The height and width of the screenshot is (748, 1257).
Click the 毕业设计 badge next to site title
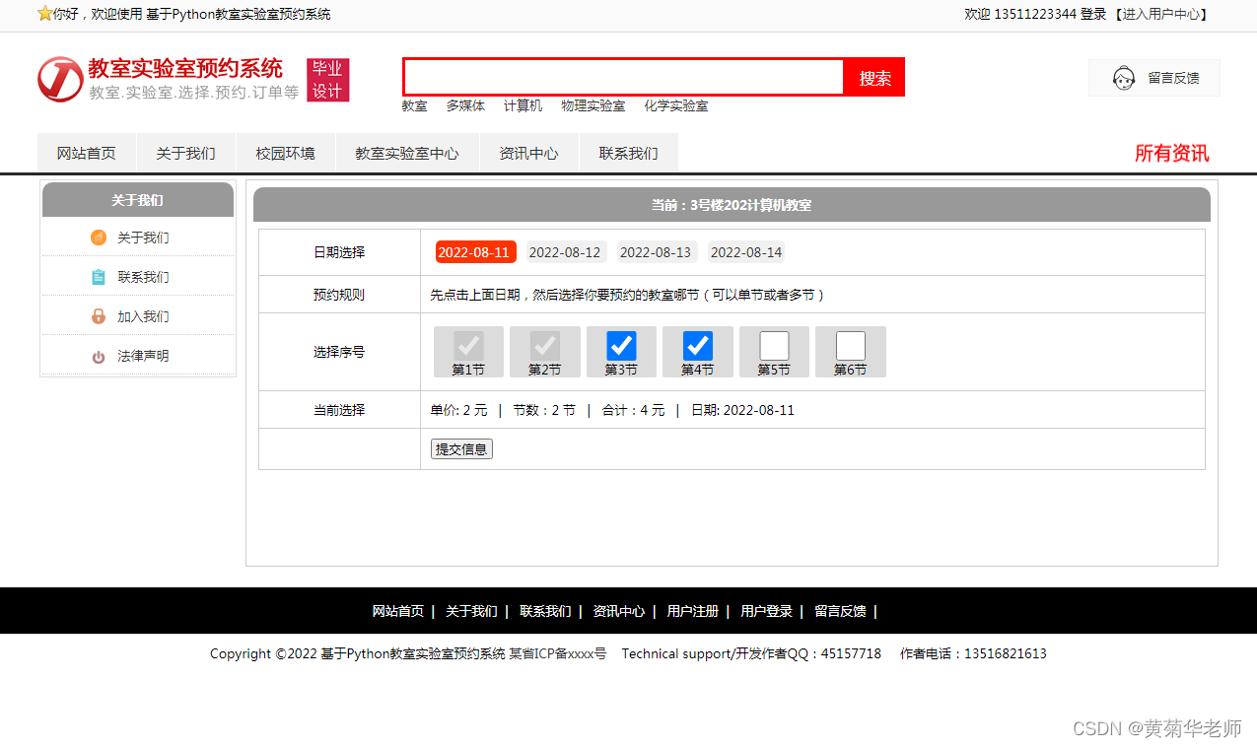(327, 79)
